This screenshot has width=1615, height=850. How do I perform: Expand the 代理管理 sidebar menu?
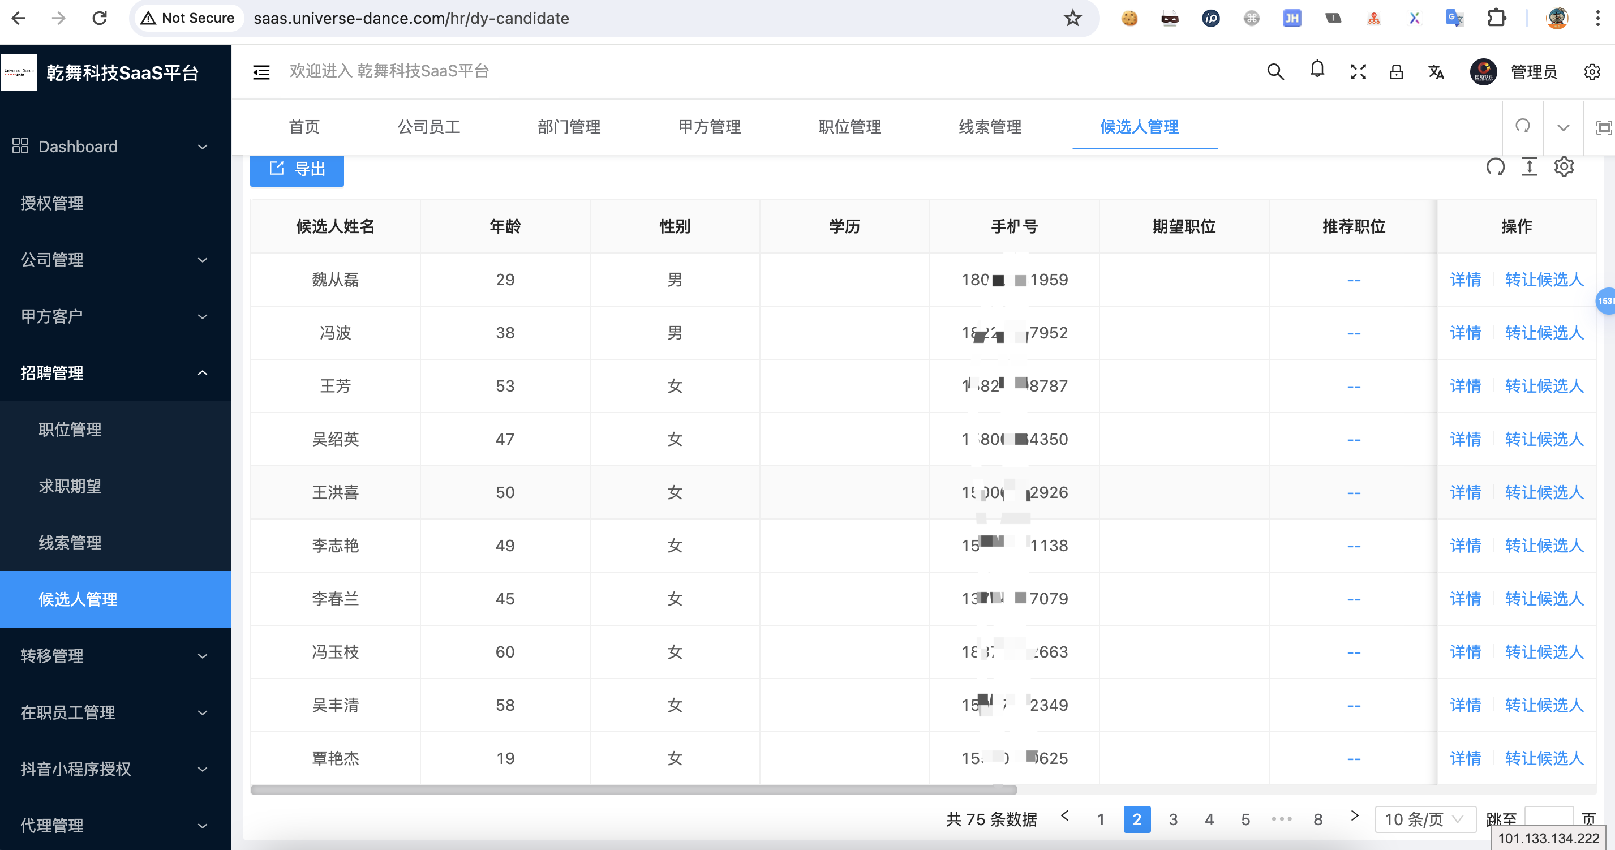pyautogui.click(x=115, y=825)
